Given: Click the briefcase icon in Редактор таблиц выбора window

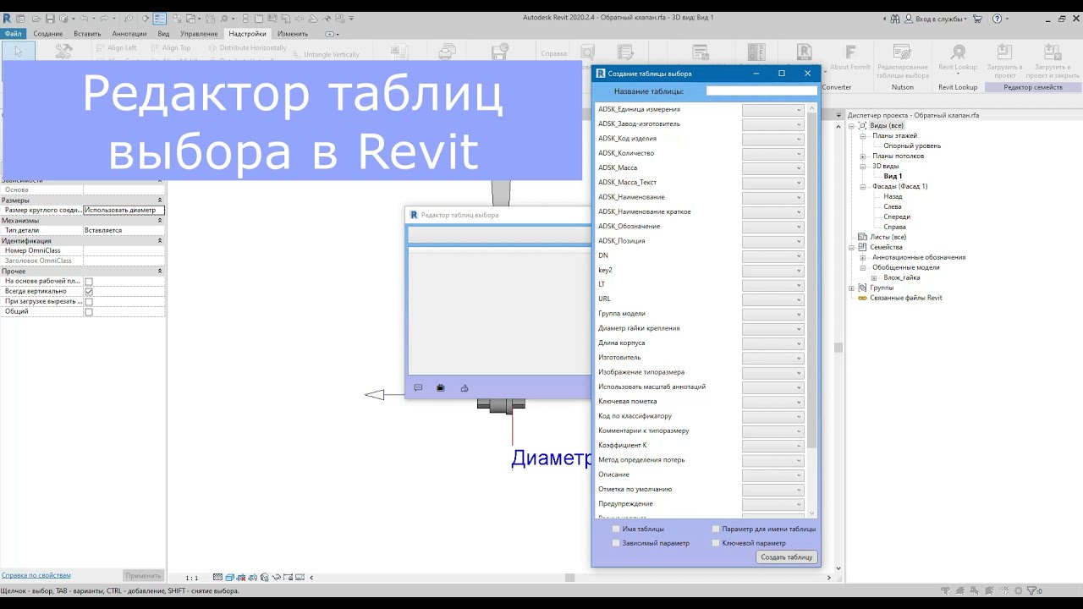Looking at the screenshot, I should click(x=441, y=388).
